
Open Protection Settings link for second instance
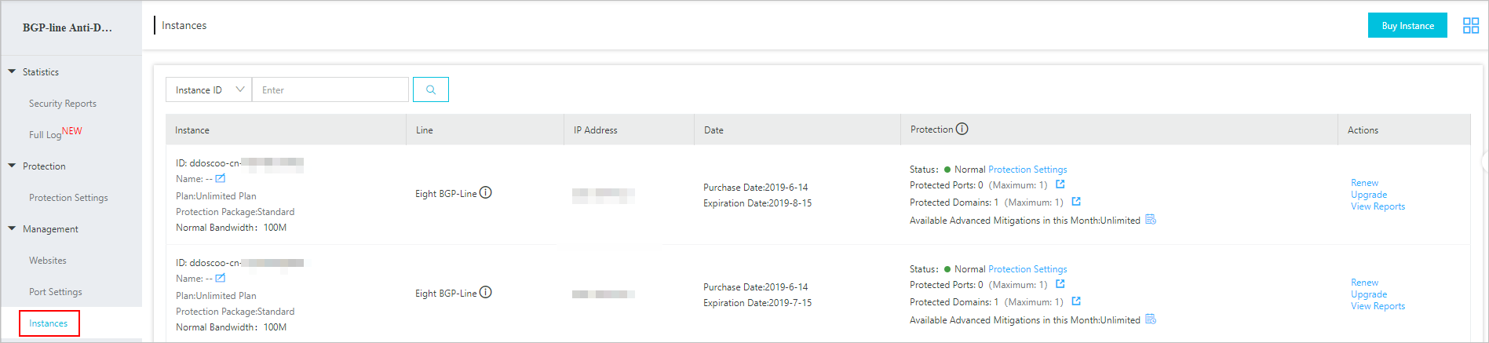1027,269
